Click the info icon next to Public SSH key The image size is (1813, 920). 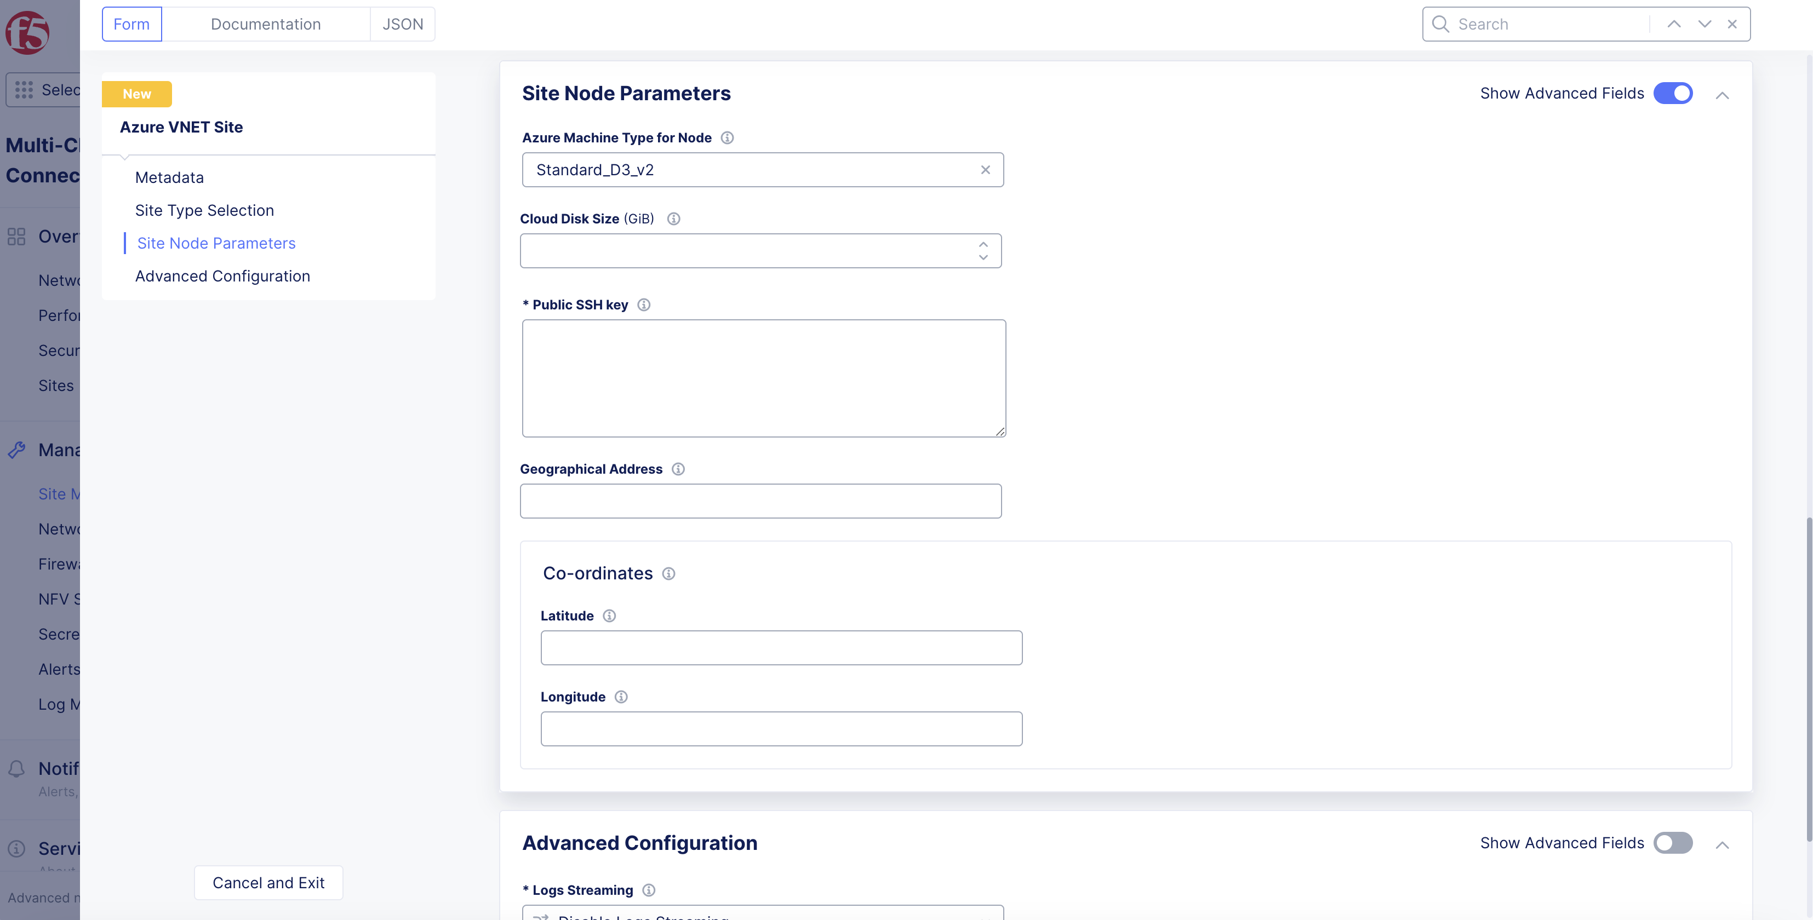tap(644, 304)
